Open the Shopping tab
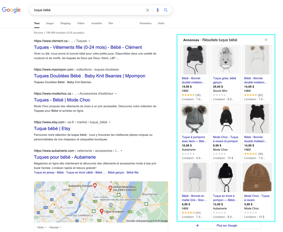This screenshot has height=232, width=283. pos(65,23)
